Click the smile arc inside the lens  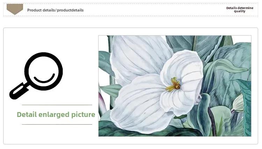[44, 78]
